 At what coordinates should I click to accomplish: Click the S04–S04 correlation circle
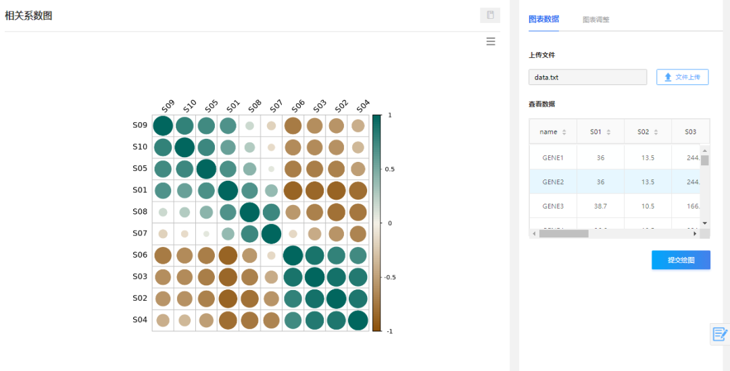click(358, 320)
